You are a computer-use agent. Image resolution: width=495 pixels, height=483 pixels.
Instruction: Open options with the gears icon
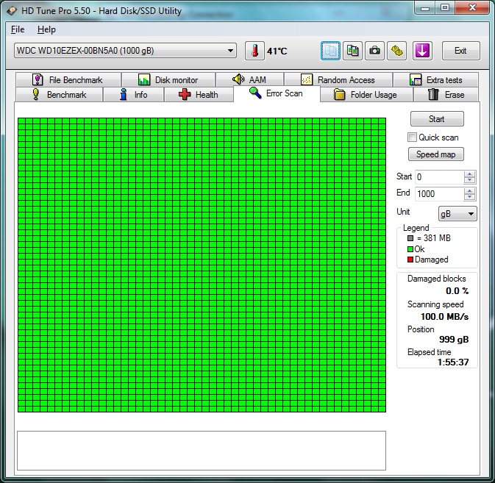[x=397, y=51]
